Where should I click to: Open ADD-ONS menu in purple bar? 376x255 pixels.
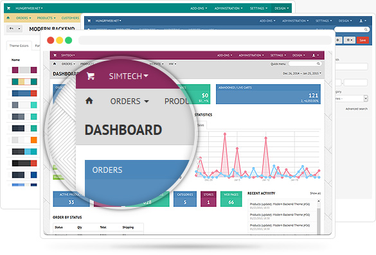[x=224, y=55]
